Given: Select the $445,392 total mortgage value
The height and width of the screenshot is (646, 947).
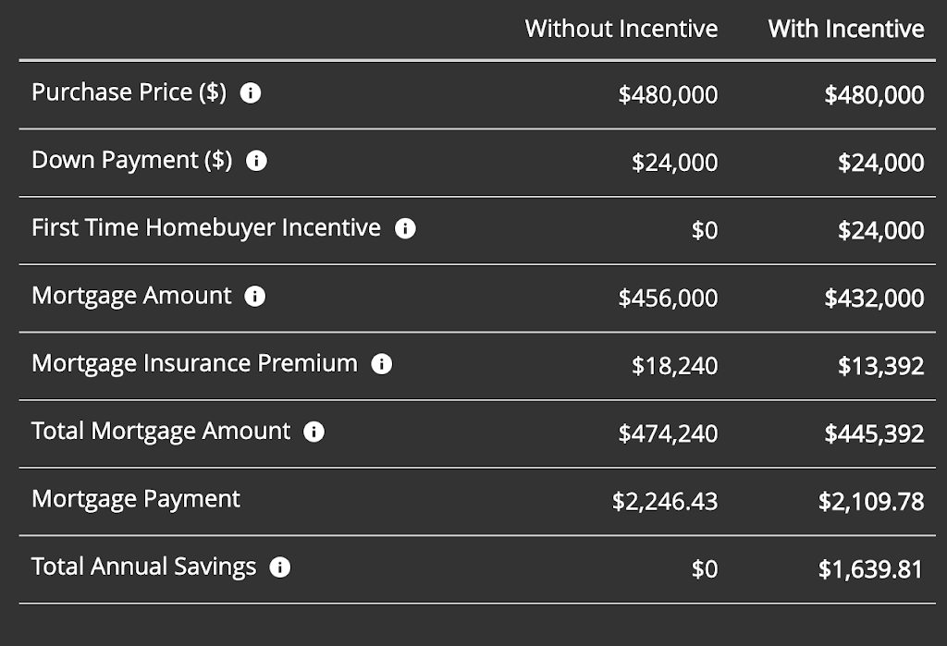Looking at the screenshot, I should coord(874,433).
